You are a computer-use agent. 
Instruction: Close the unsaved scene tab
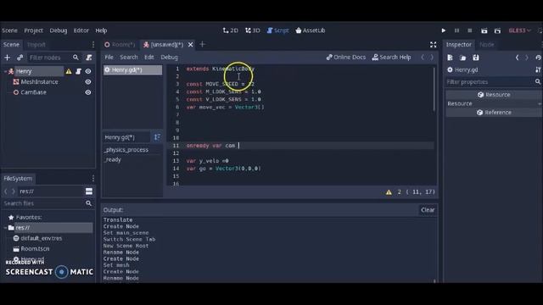pyautogui.click(x=190, y=45)
